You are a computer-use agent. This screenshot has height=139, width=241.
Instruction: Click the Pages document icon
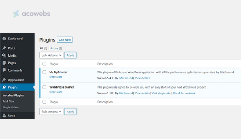click(4, 63)
